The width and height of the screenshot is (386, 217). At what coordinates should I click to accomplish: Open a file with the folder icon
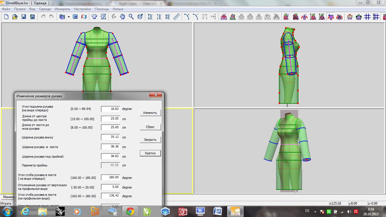pos(15,17)
